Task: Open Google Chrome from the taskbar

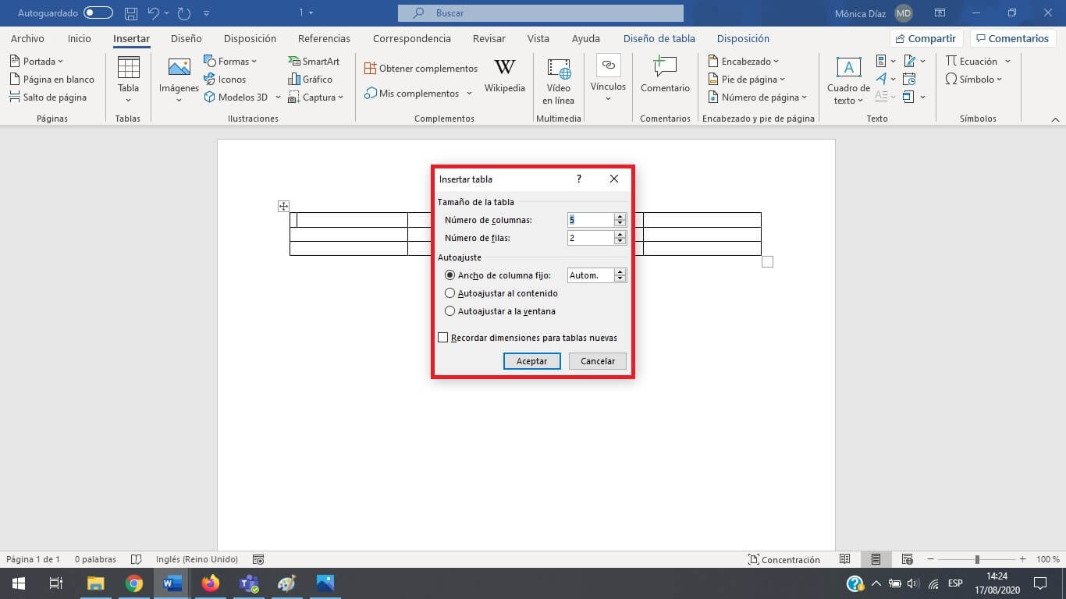Action: [134, 583]
